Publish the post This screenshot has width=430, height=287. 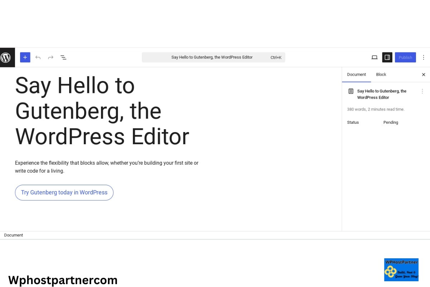[x=405, y=57]
